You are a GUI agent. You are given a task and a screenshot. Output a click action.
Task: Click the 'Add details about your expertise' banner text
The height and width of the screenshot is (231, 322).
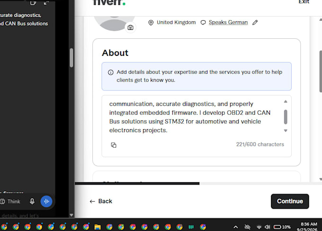(199, 76)
